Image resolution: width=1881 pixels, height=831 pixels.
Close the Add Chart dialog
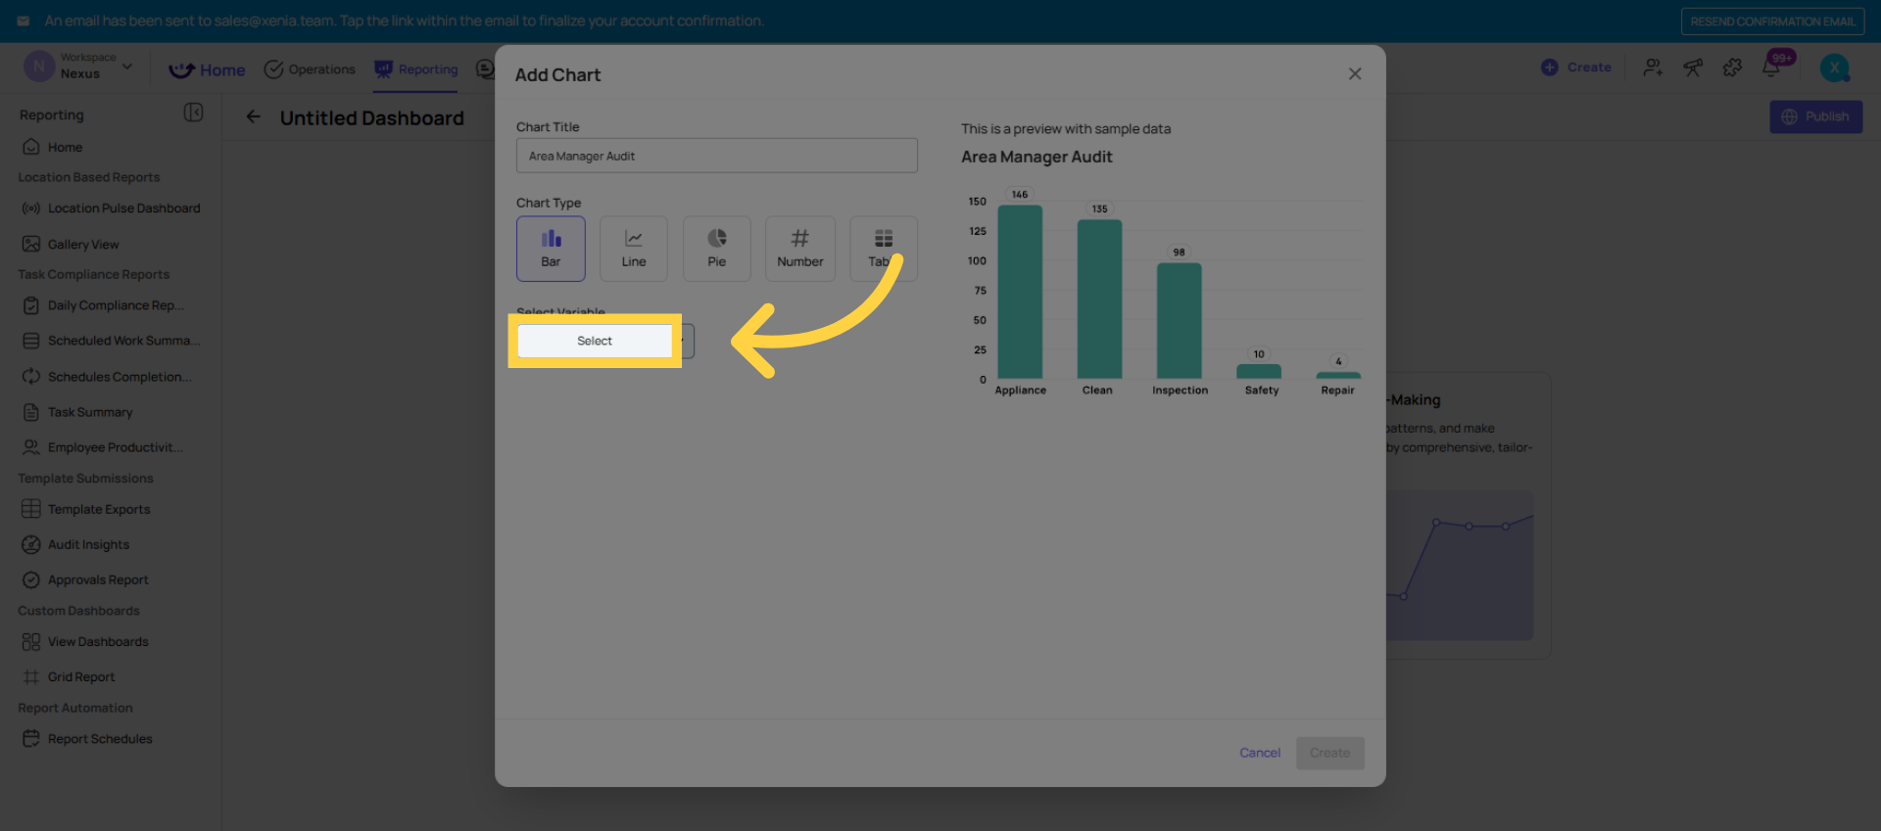click(x=1355, y=74)
